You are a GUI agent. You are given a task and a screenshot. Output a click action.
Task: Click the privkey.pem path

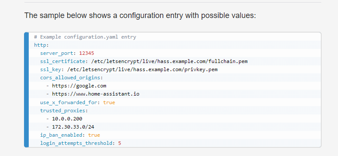[x=142, y=69]
